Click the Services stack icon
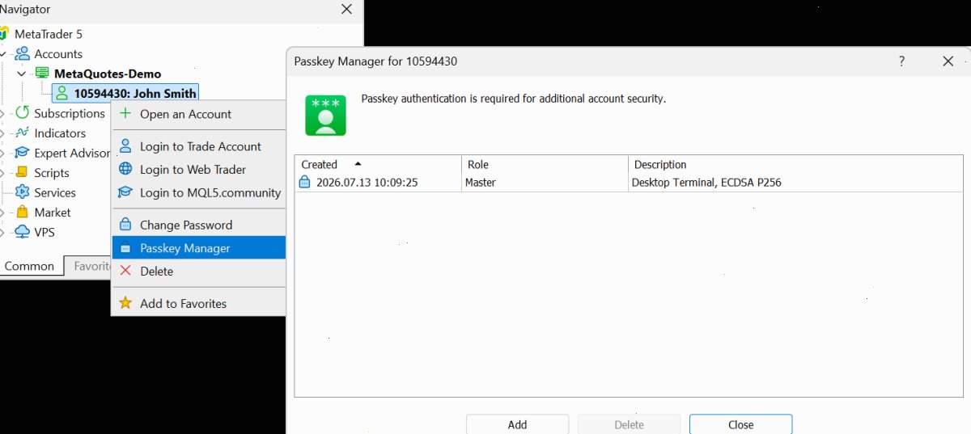 23,192
